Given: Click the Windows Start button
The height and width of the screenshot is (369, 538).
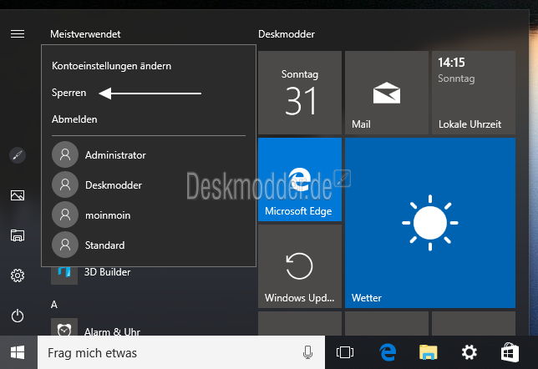Looking at the screenshot, I should click(x=18, y=352).
